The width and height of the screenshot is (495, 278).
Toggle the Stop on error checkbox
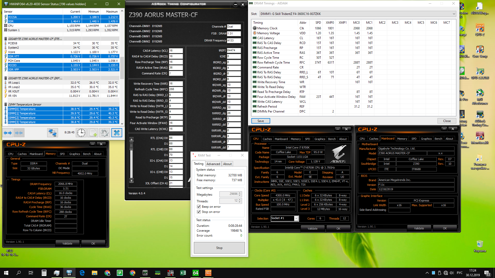click(199, 212)
